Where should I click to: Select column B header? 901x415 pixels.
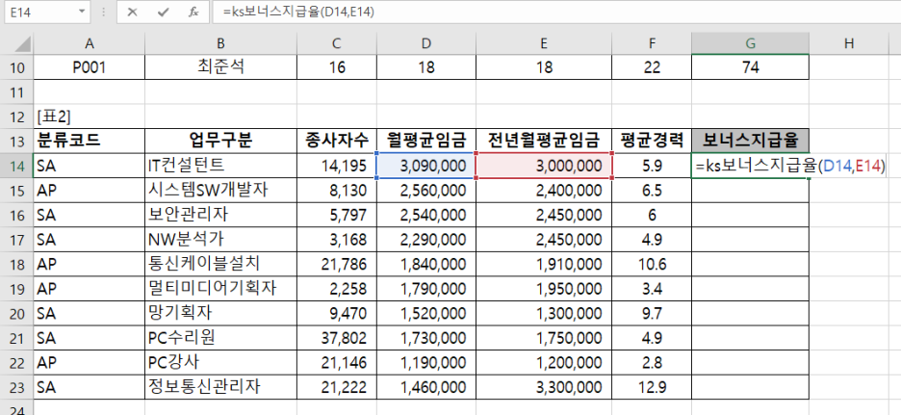[x=220, y=43]
